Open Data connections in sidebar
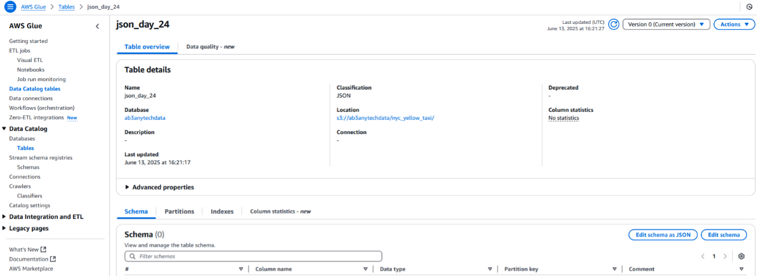757x278 pixels. point(31,98)
